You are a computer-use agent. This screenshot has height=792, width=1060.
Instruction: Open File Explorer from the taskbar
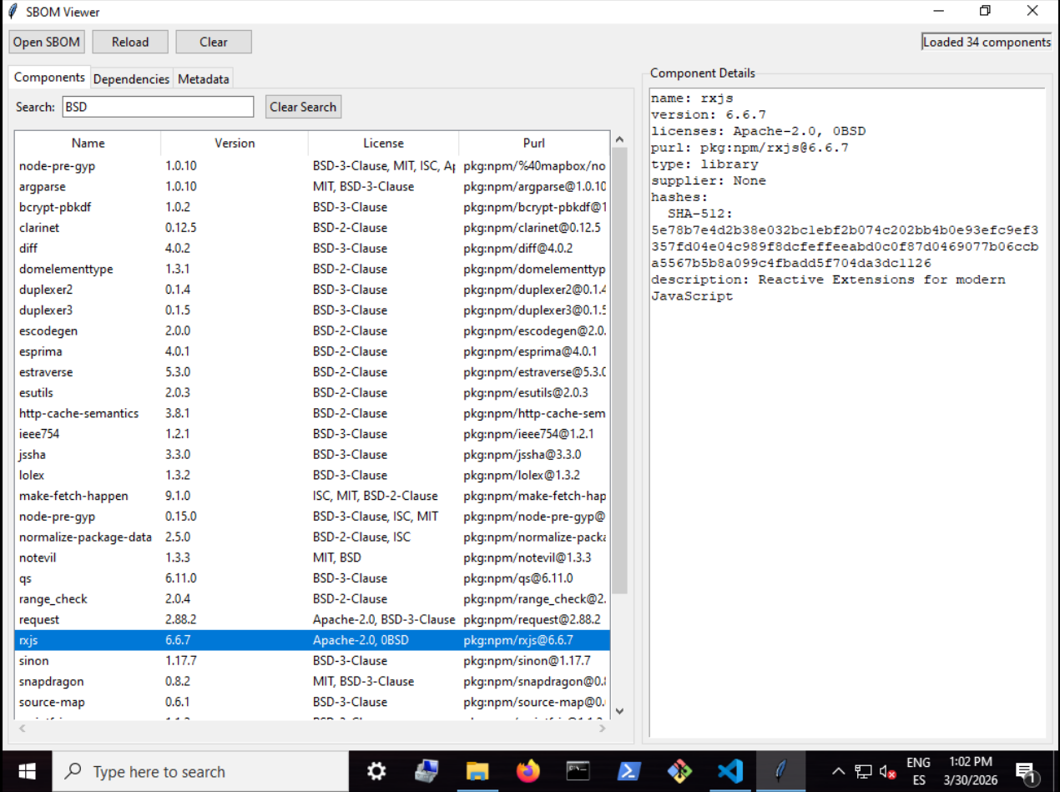tap(477, 770)
